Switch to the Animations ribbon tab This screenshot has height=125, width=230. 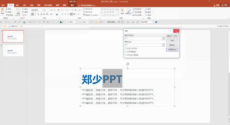[39, 5]
